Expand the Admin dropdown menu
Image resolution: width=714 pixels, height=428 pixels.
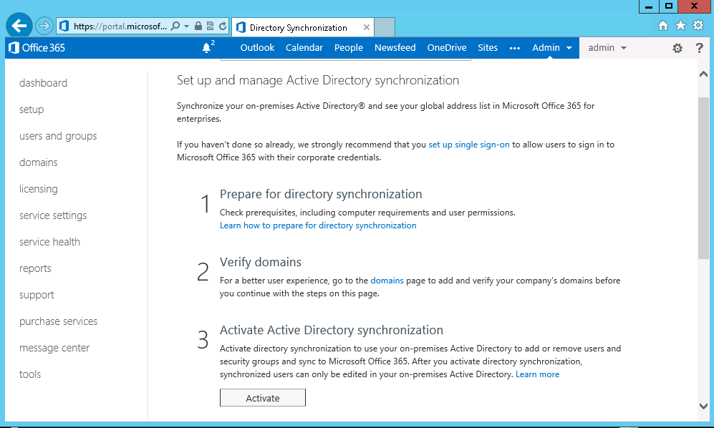[x=552, y=47]
